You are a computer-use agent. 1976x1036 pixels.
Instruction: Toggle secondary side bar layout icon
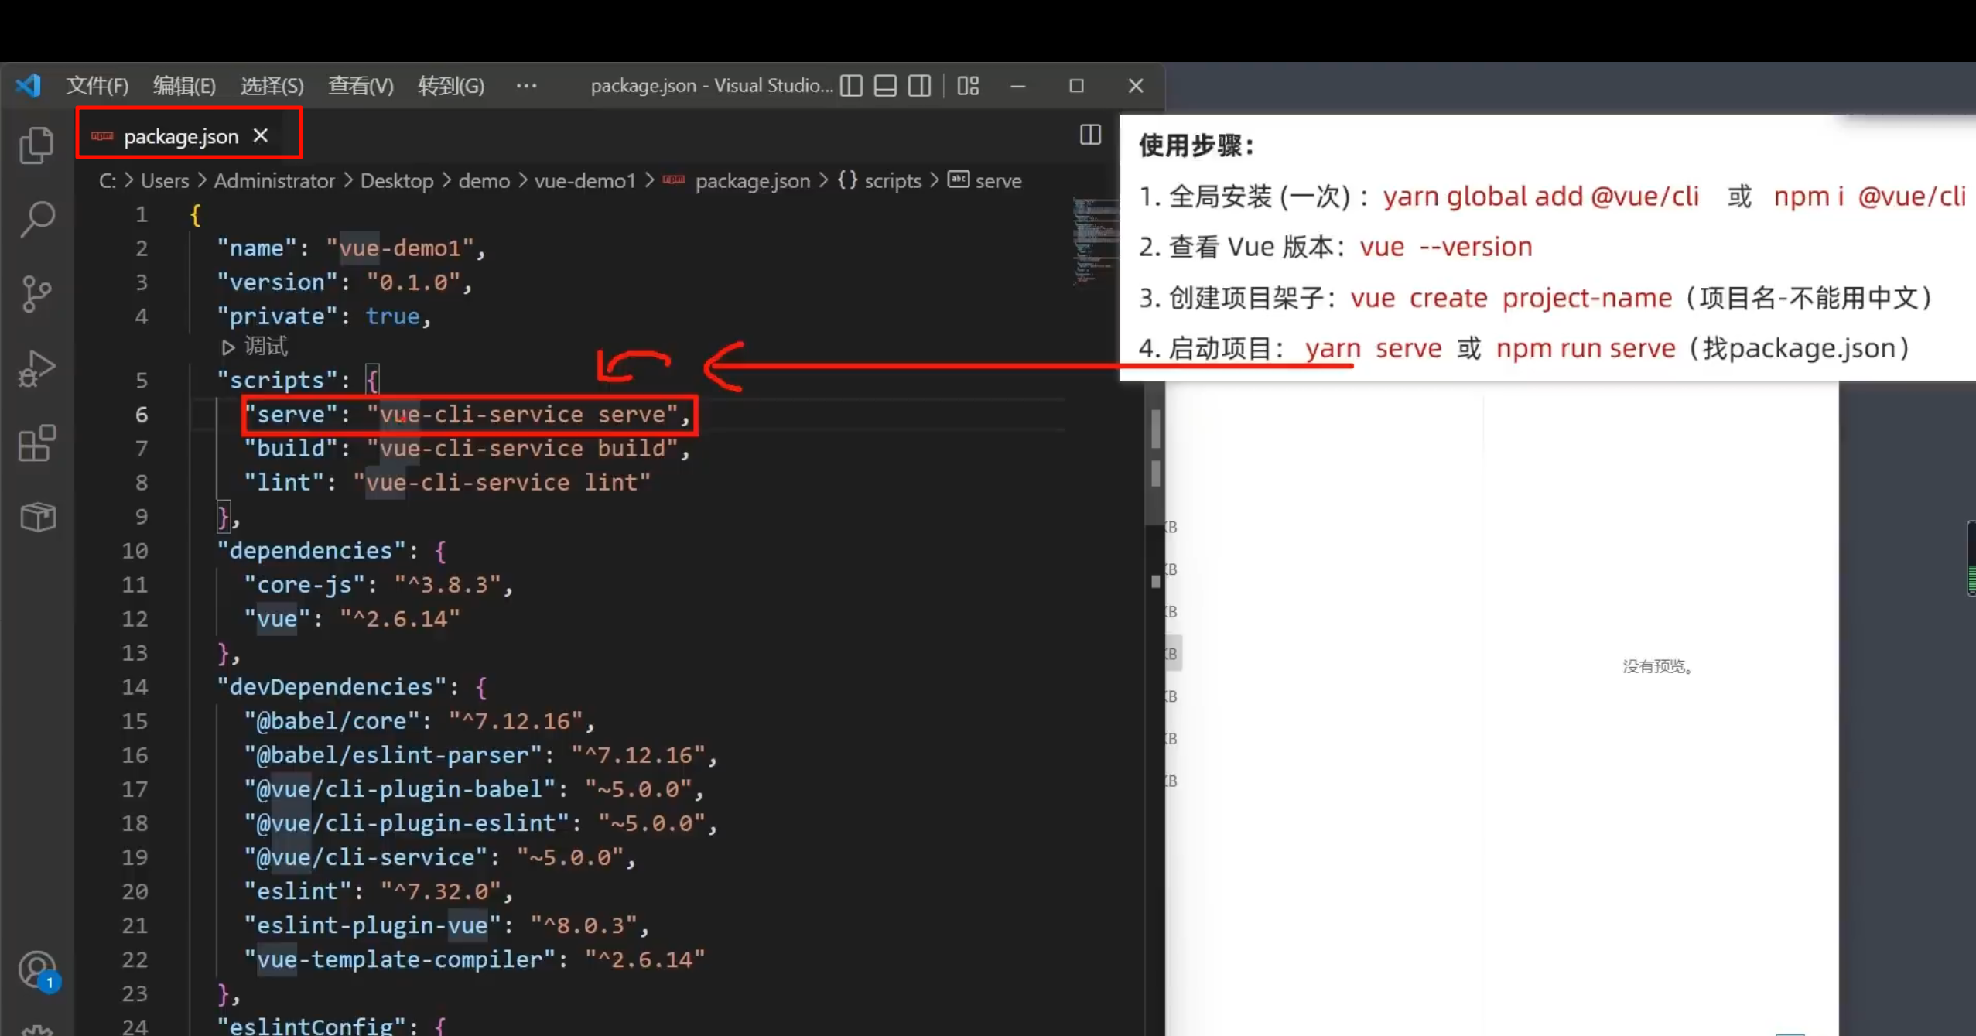click(919, 85)
